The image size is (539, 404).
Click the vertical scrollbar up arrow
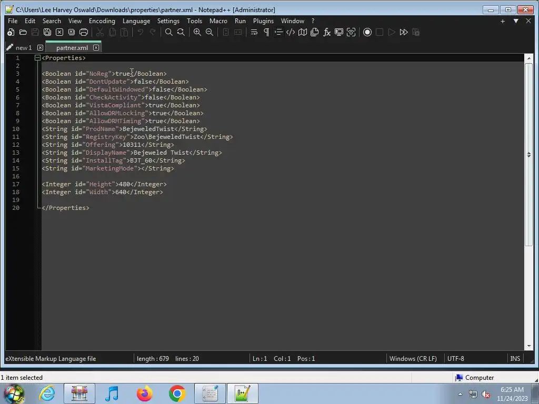[529, 58]
